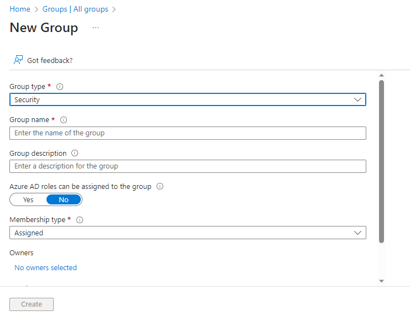Expand the Membership type Assigned dropdown
The image size is (410, 316).
[188, 233]
